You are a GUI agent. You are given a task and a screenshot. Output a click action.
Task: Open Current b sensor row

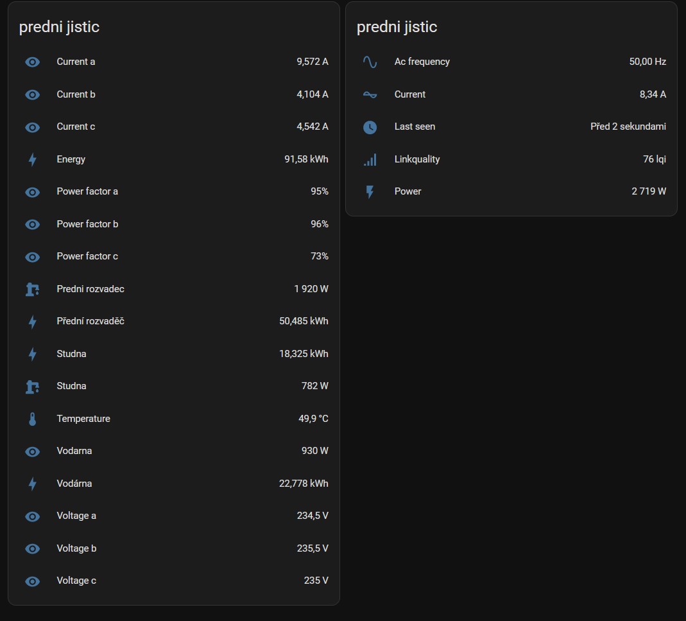pyautogui.click(x=76, y=94)
